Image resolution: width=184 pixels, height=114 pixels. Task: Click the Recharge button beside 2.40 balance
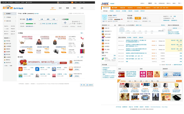click(x=42, y=19)
